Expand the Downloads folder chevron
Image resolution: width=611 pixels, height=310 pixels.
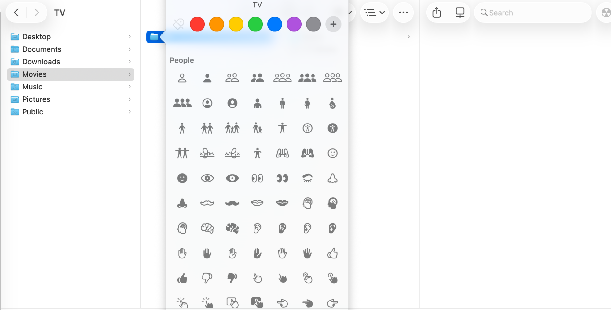coord(130,62)
